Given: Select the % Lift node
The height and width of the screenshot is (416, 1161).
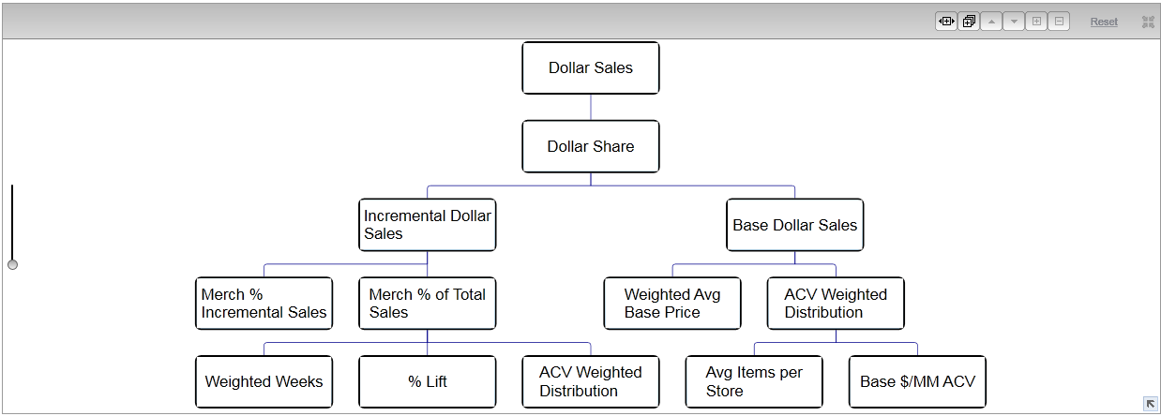Looking at the screenshot, I should point(428,381).
